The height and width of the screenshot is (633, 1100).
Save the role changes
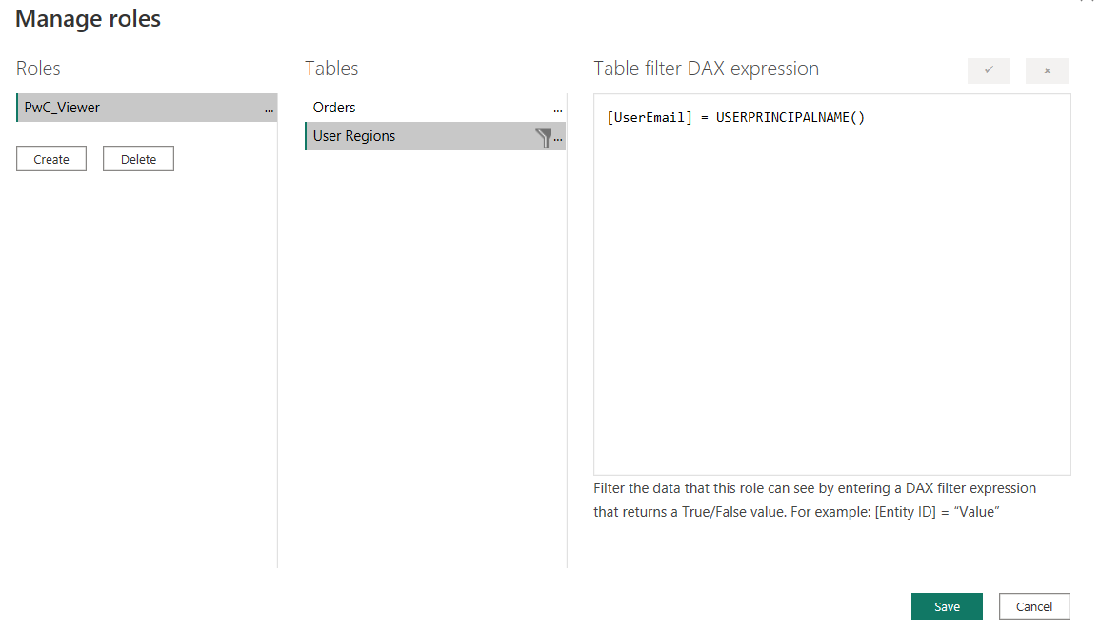[947, 606]
